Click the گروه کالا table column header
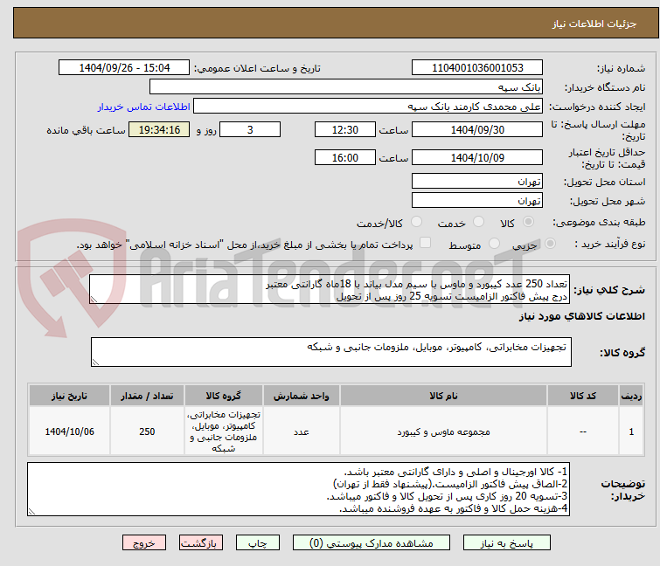Screen dimensions: 660x566 224,396
